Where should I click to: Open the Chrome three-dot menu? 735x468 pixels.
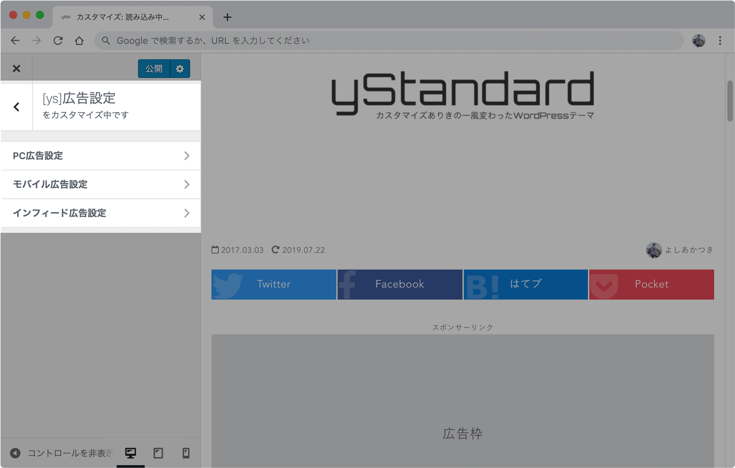click(720, 40)
